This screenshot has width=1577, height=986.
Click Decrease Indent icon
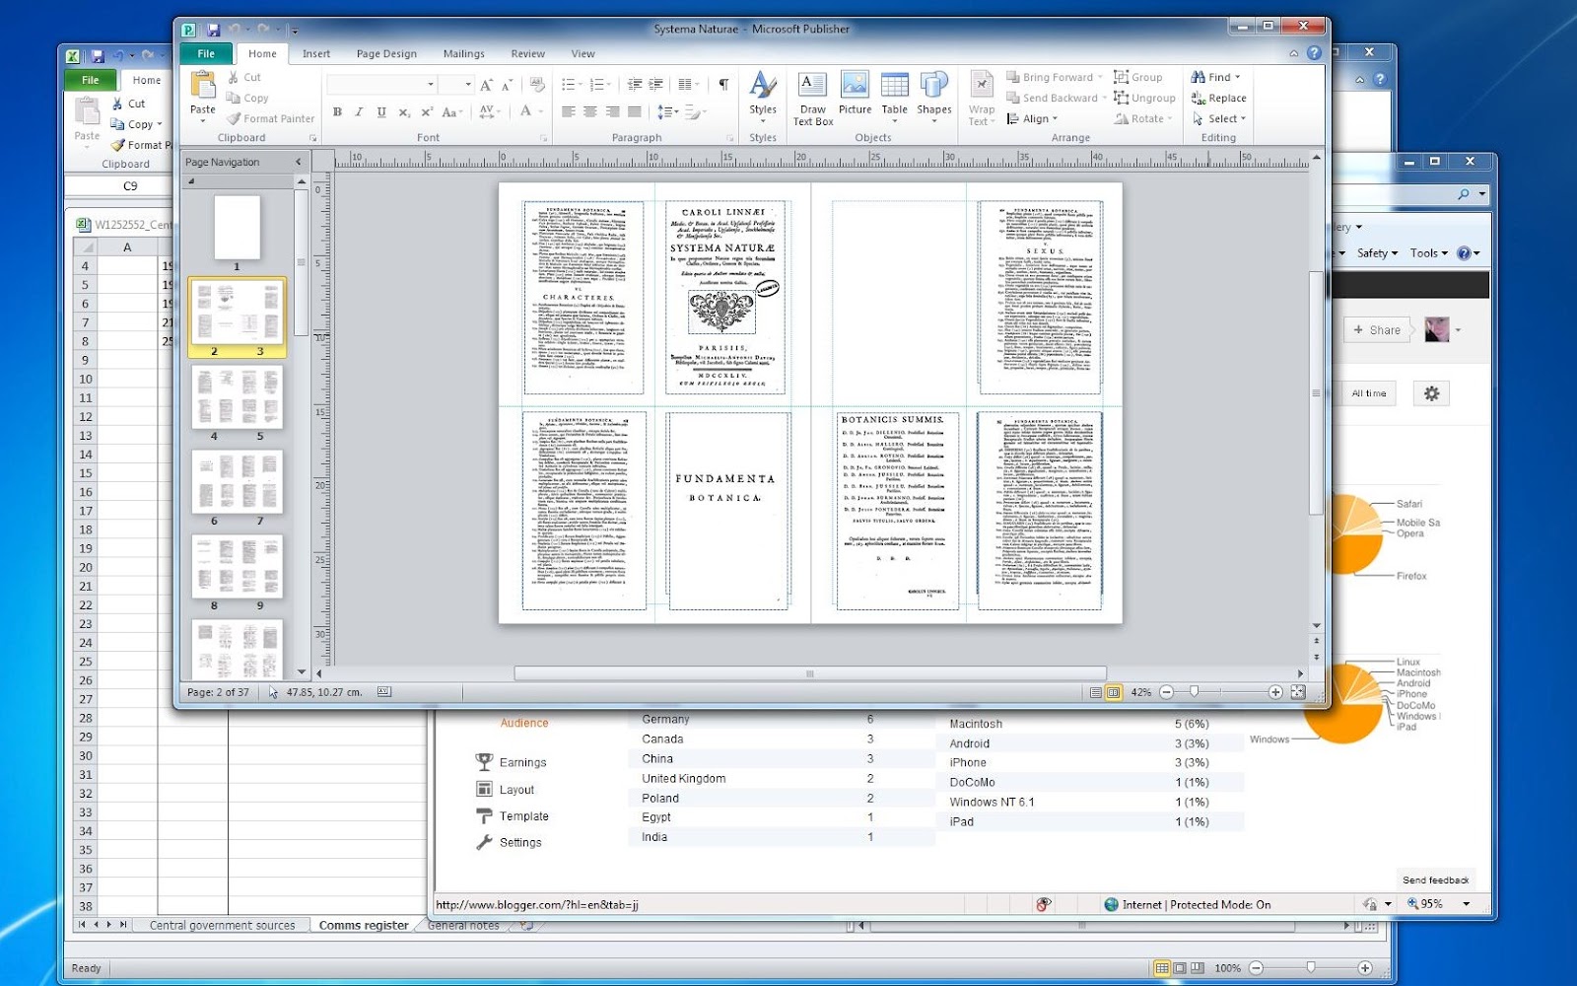point(635,85)
